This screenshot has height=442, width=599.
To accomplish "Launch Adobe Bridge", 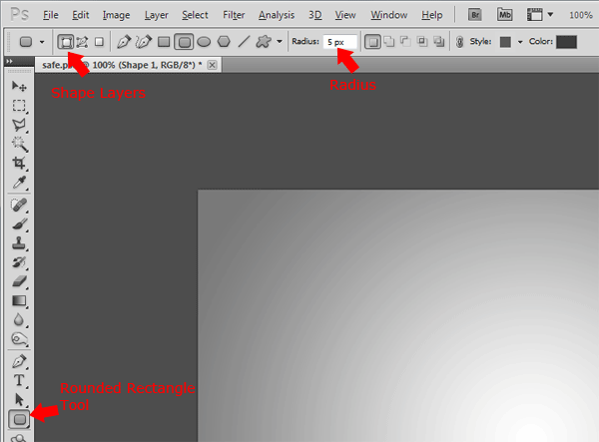I will (475, 15).
